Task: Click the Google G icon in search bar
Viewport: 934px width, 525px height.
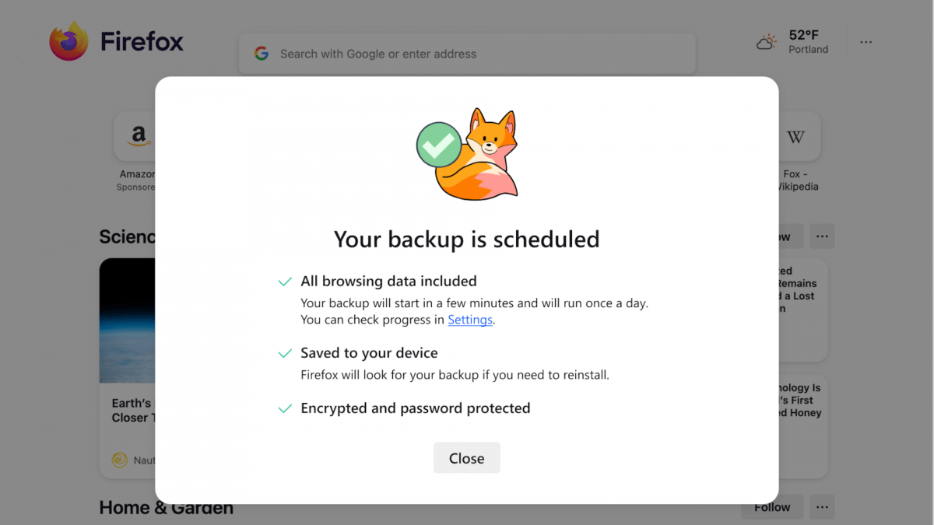Action: point(262,54)
